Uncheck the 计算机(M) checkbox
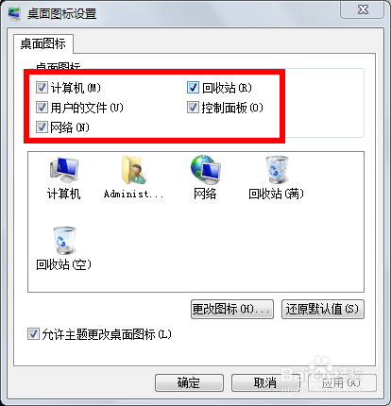 (42, 88)
